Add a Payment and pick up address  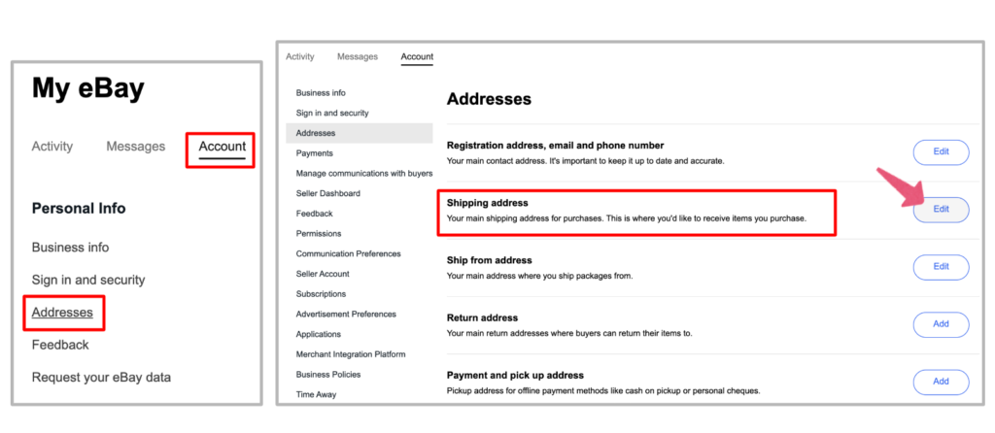(941, 382)
